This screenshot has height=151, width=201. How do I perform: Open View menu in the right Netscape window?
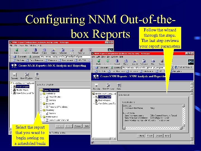103,56
